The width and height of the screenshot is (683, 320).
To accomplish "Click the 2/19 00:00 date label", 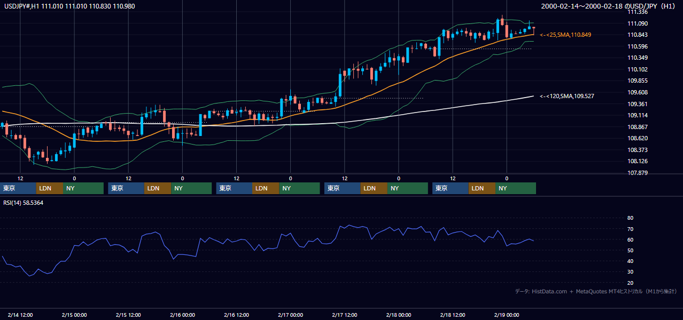I will click(x=507, y=315).
